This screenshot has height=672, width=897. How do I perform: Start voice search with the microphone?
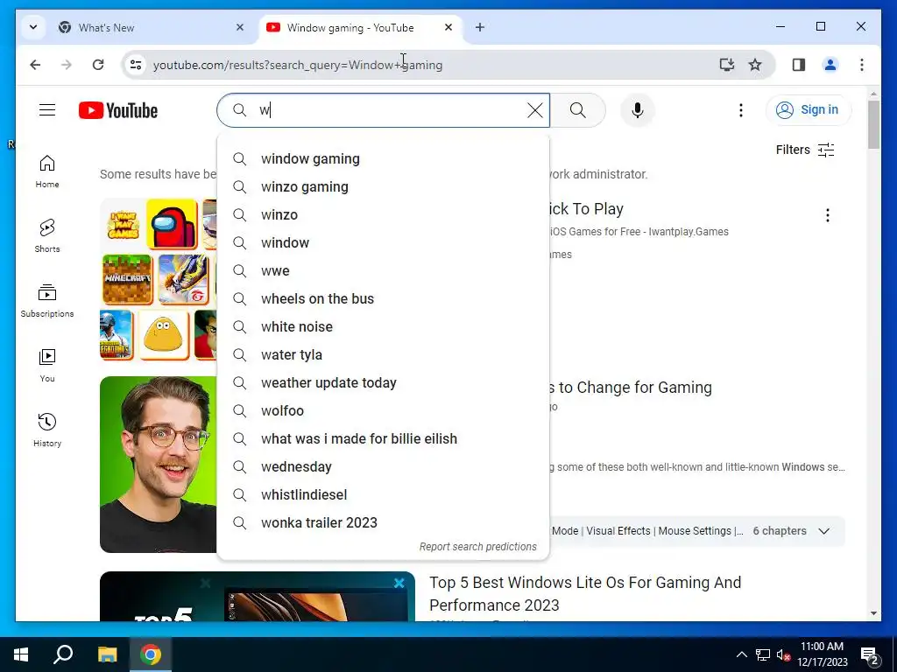(638, 110)
